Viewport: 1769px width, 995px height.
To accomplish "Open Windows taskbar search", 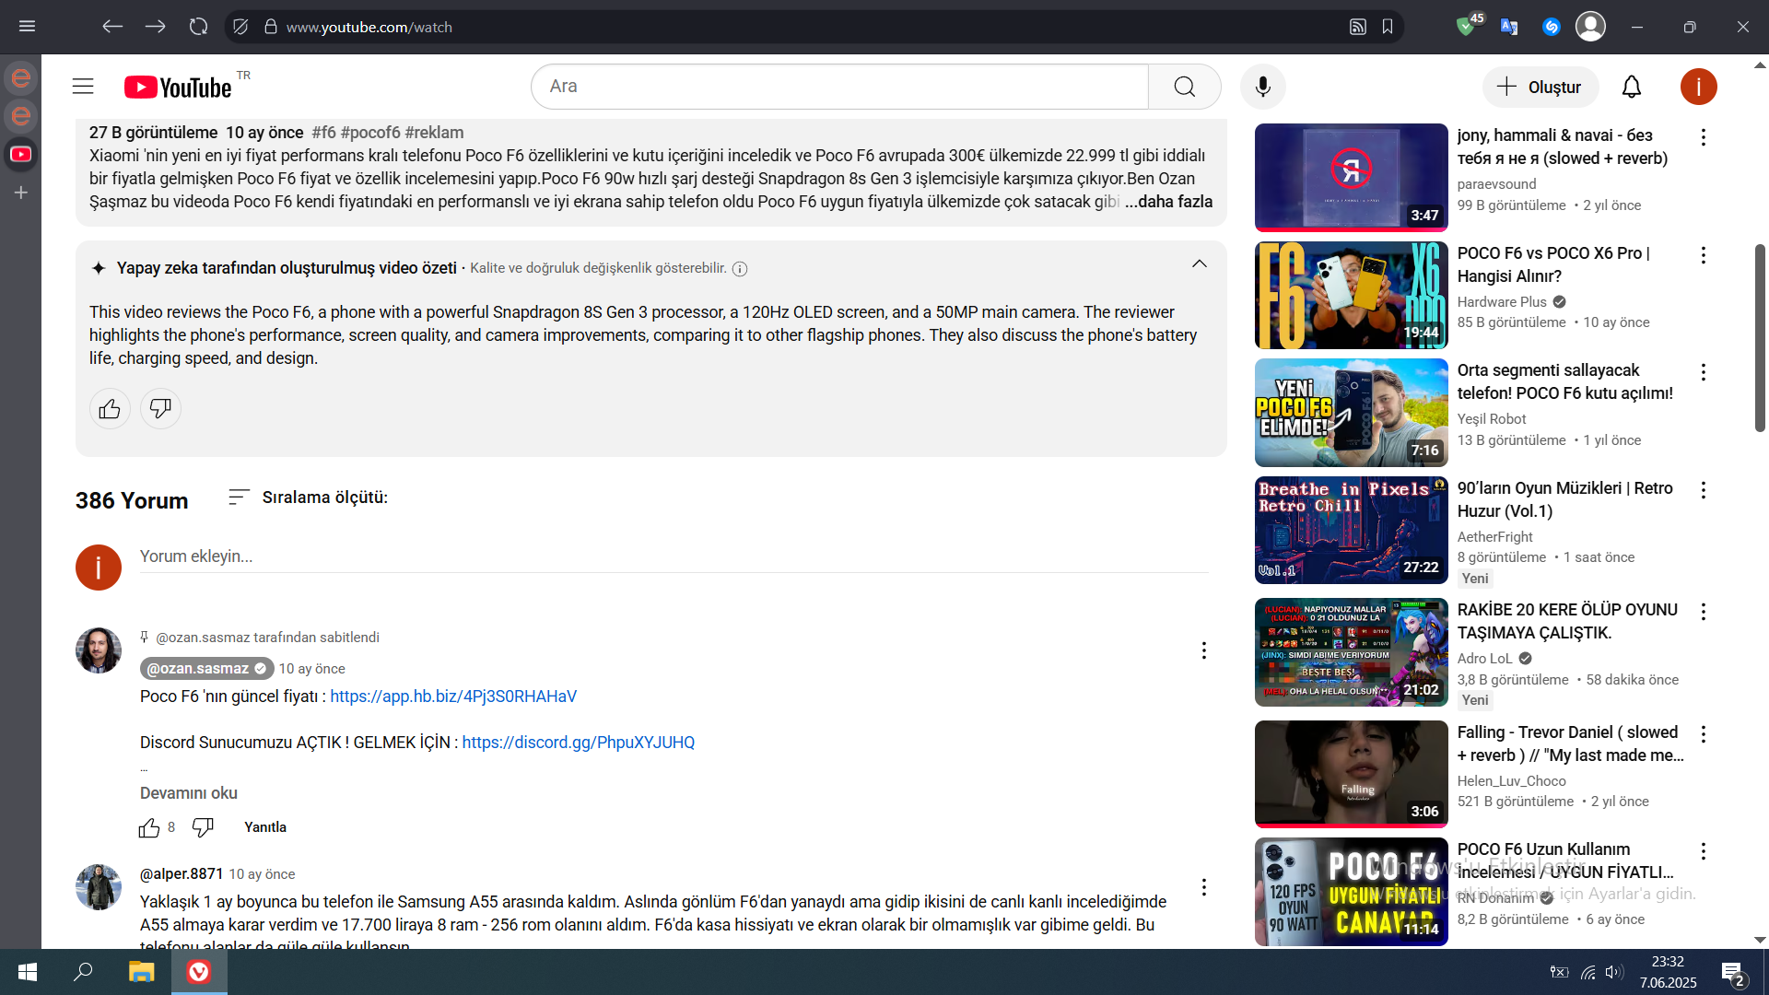I will 83,972.
